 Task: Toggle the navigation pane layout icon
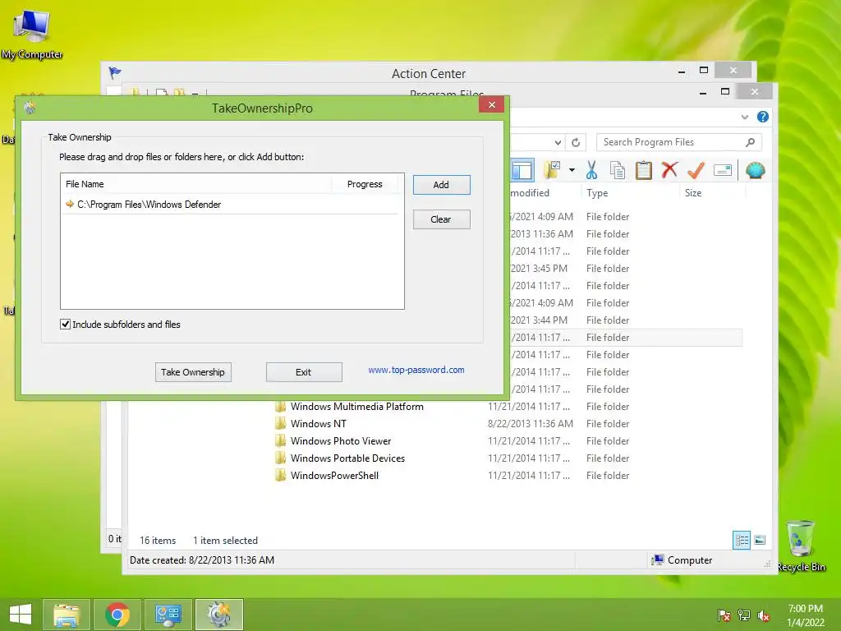(522, 170)
